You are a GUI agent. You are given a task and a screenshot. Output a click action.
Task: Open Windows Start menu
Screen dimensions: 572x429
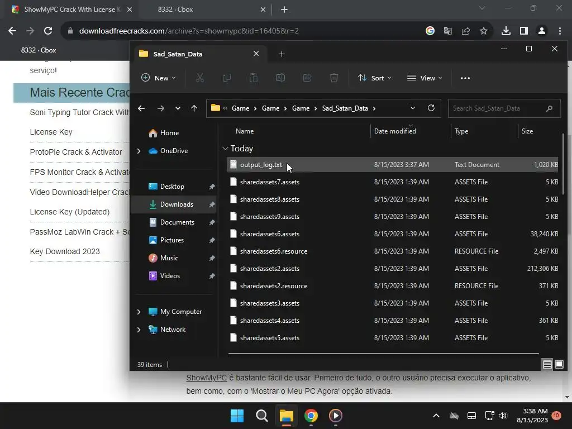click(237, 416)
